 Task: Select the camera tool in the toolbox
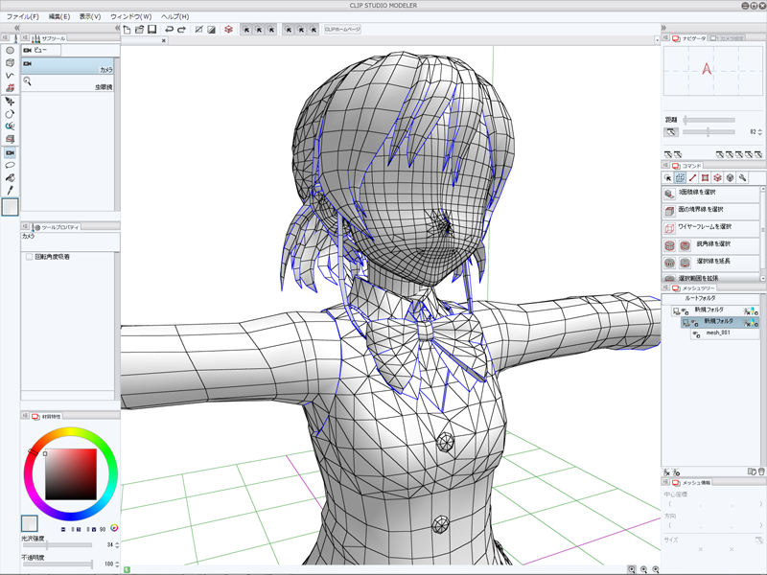[10, 152]
